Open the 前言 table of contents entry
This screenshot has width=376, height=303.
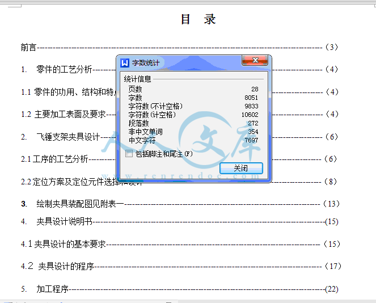[x=29, y=47]
